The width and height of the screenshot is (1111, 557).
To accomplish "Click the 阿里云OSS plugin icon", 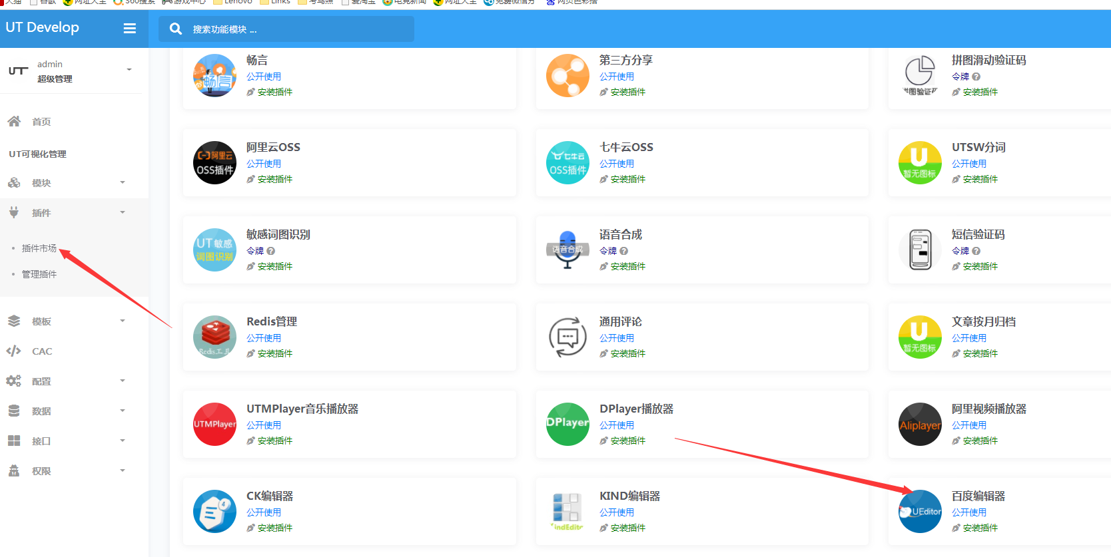I will tap(214, 163).
